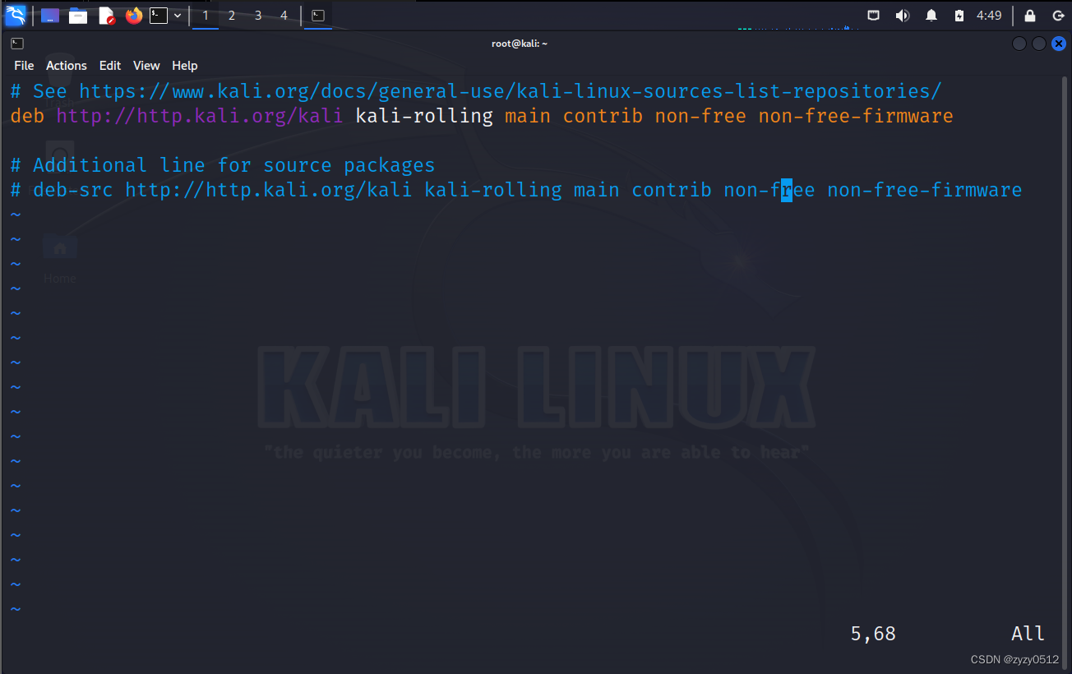
Task: Click the highlighted cursor character in non-free
Action: click(x=787, y=191)
